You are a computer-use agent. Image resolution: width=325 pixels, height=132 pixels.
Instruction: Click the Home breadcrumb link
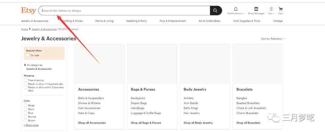(24, 29)
